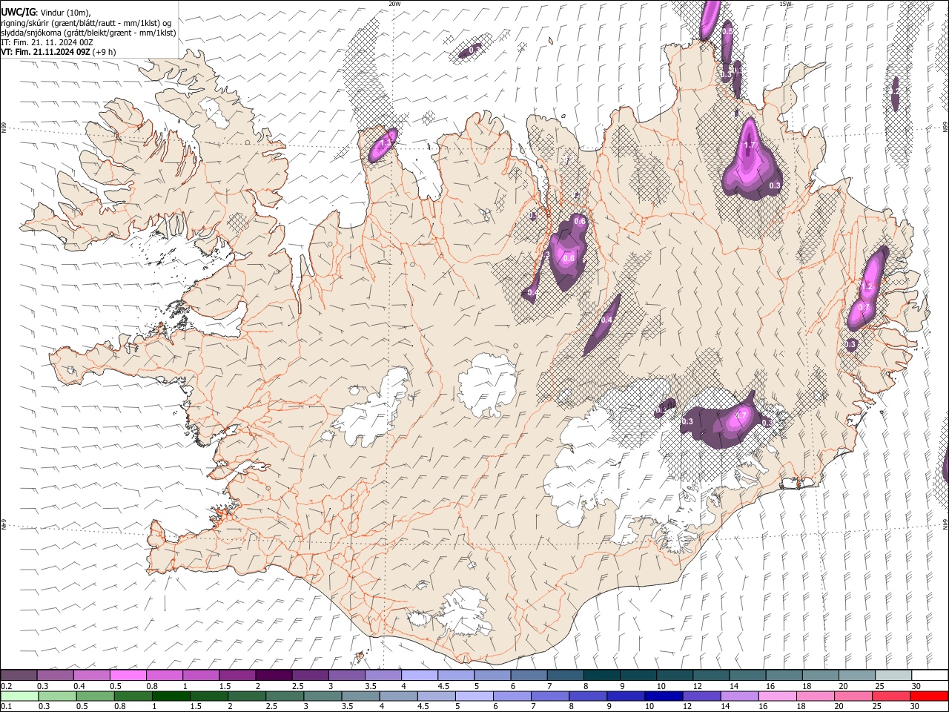
Task: Click the 'rigning/skúrir' legend description line
Action: pos(86,23)
